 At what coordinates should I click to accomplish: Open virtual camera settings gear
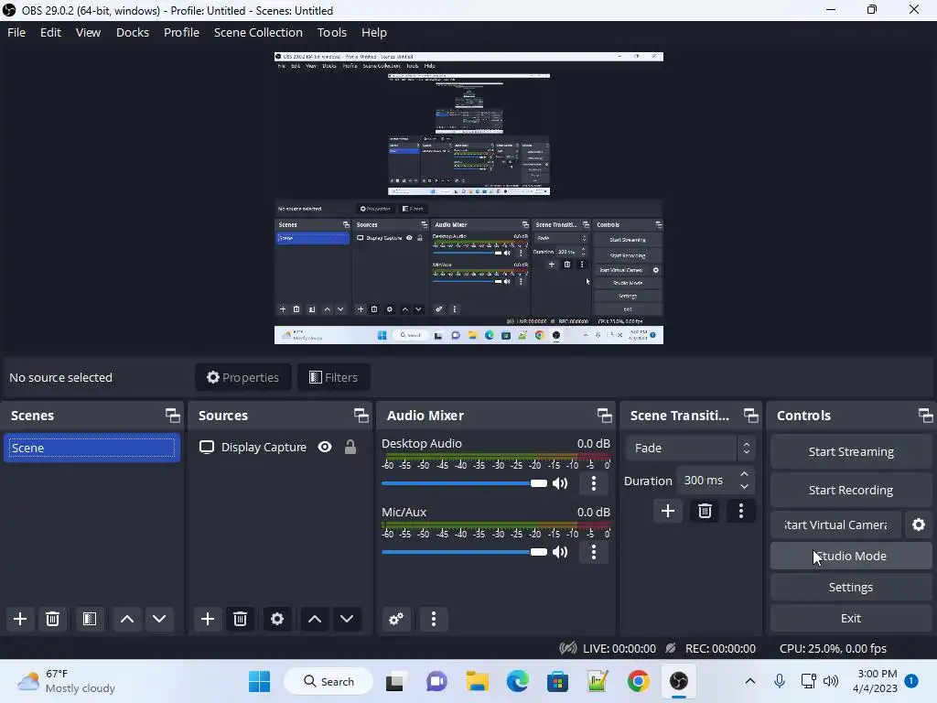[919, 525]
